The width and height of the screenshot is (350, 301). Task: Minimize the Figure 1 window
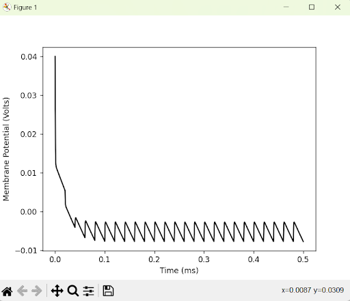tap(286, 7)
